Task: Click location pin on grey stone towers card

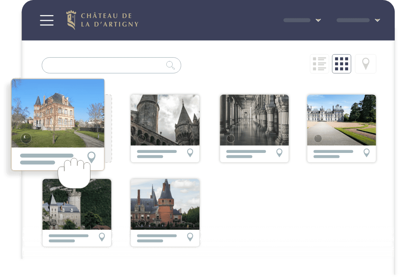Action: pos(190,153)
